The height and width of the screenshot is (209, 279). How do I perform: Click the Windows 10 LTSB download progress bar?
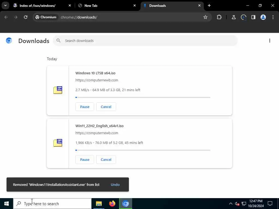(143, 97)
